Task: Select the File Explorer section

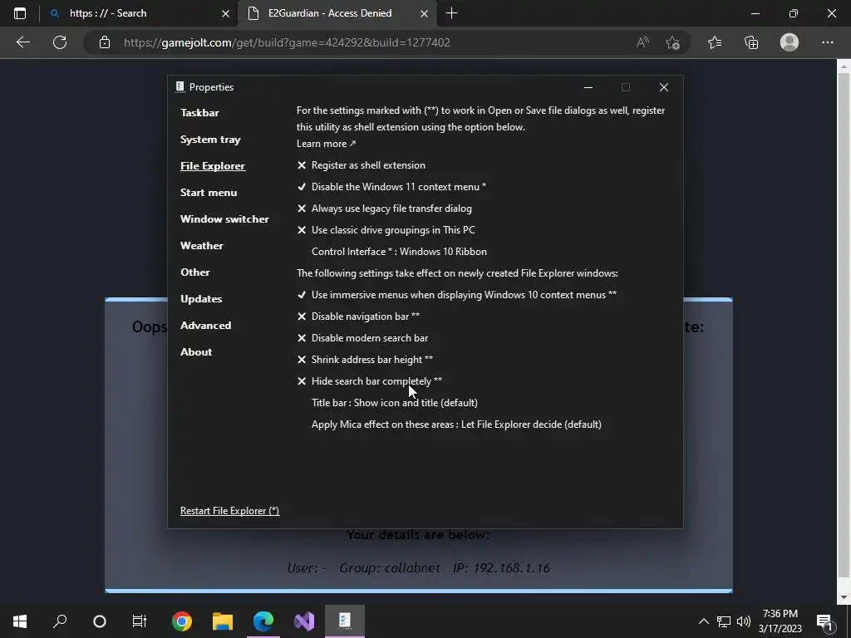Action: [x=213, y=166]
